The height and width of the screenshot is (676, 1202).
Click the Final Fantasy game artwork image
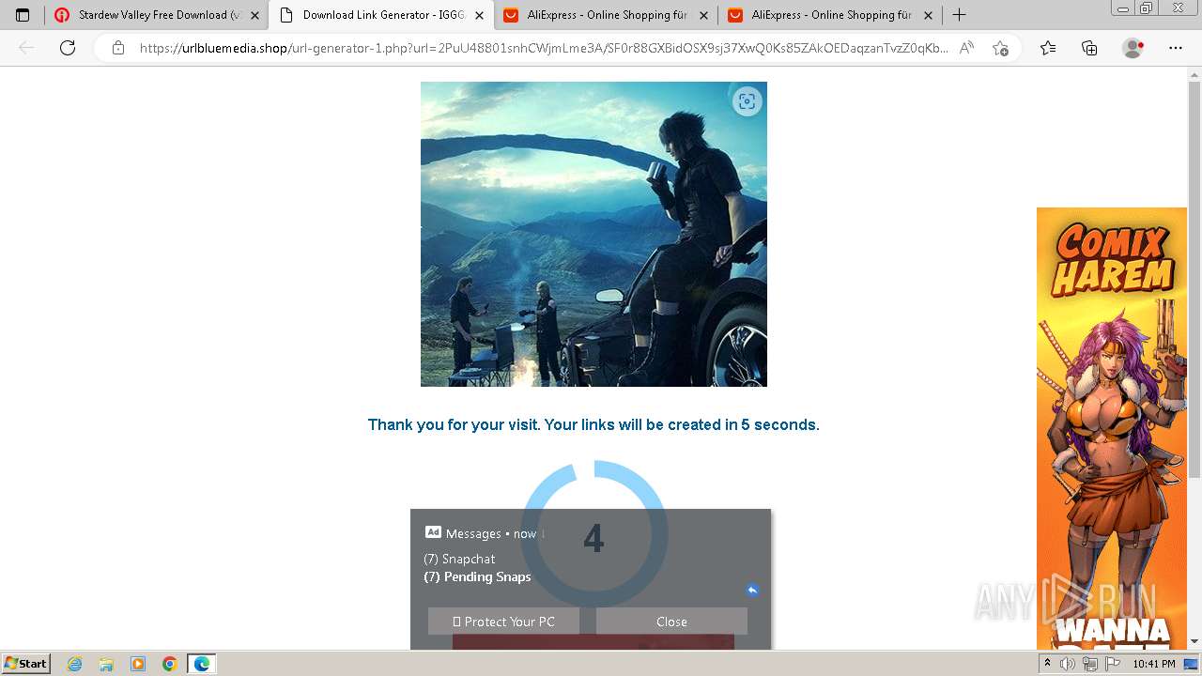(x=593, y=234)
